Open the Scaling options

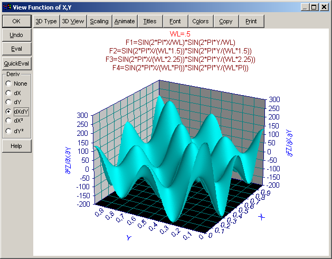tap(99, 21)
